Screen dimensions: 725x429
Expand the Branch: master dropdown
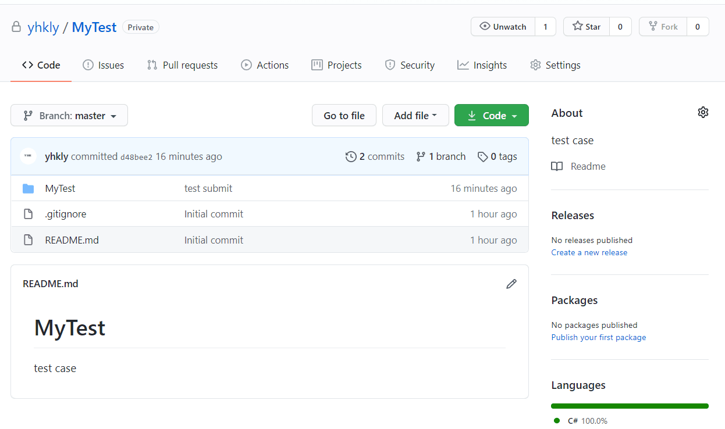[x=69, y=115]
